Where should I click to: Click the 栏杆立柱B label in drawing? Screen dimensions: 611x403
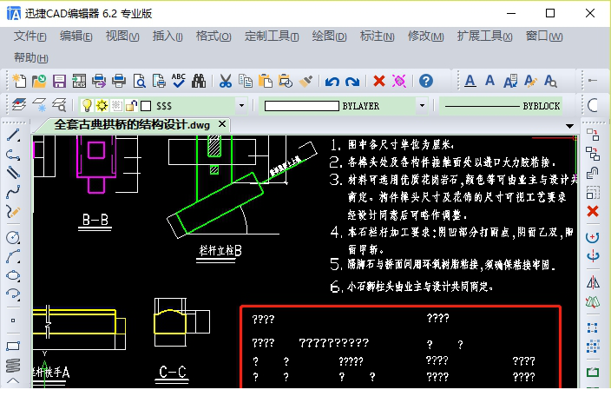[x=220, y=250]
